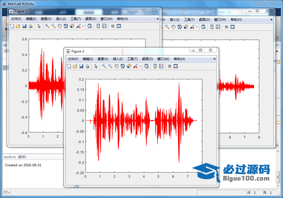Open 插入(I) menu in Figure 3
The image size is (283, 198).
118,59
